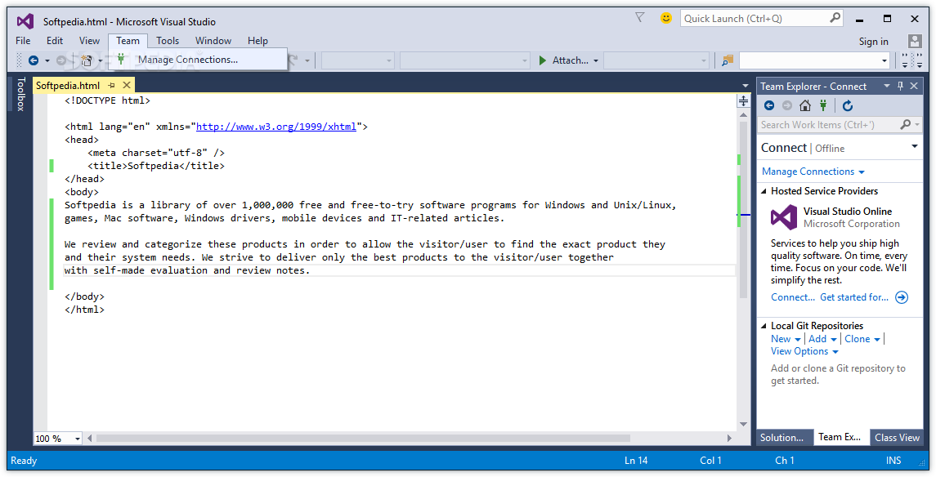Open the Tools menu
This screenshot has width=936, height=477.
(x=168, y=41)
